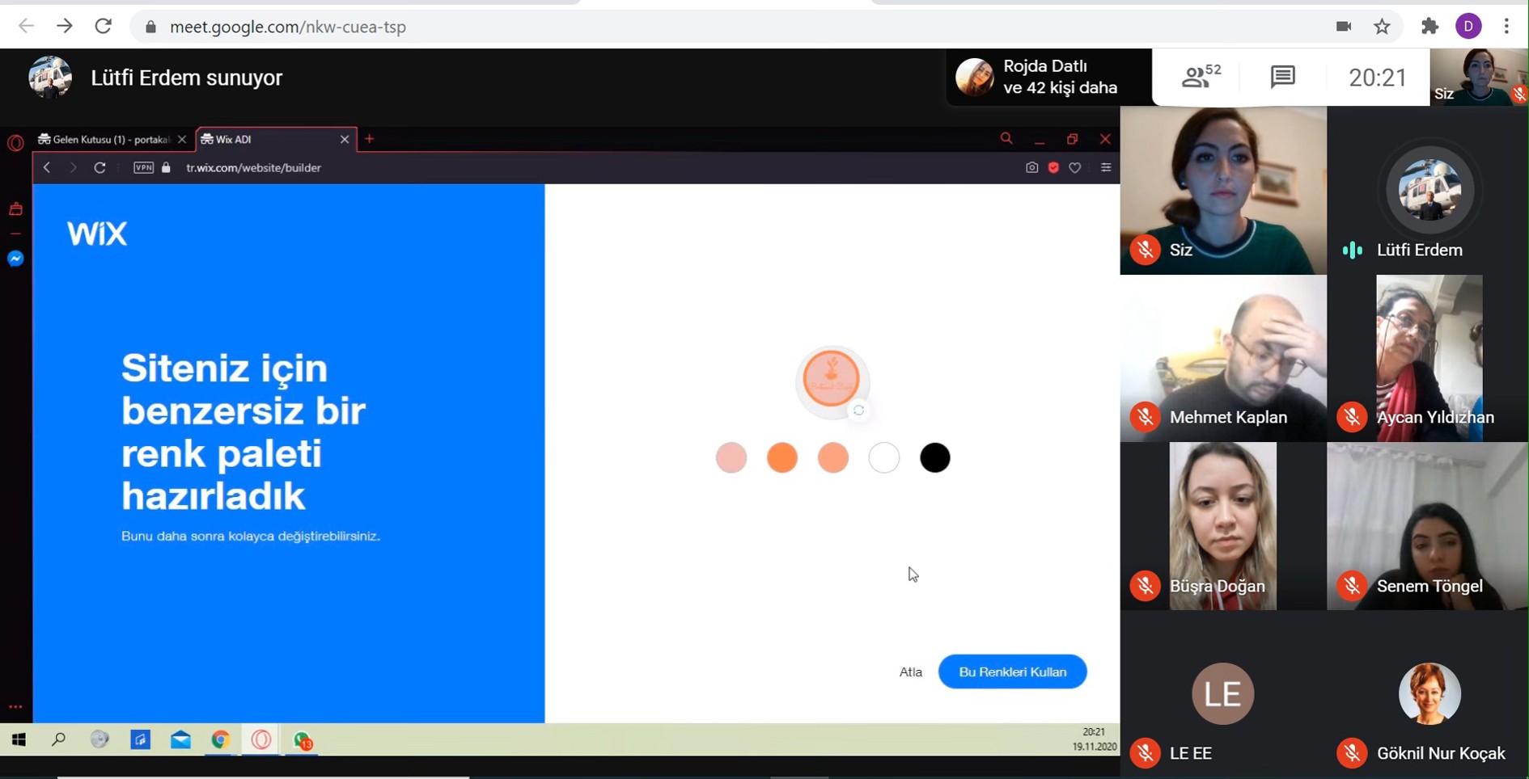Open Opera sidebar shopping bag icon
The height and width of the screenshot is (779, 1529).
pyautogui.click(x=15, y=209)
